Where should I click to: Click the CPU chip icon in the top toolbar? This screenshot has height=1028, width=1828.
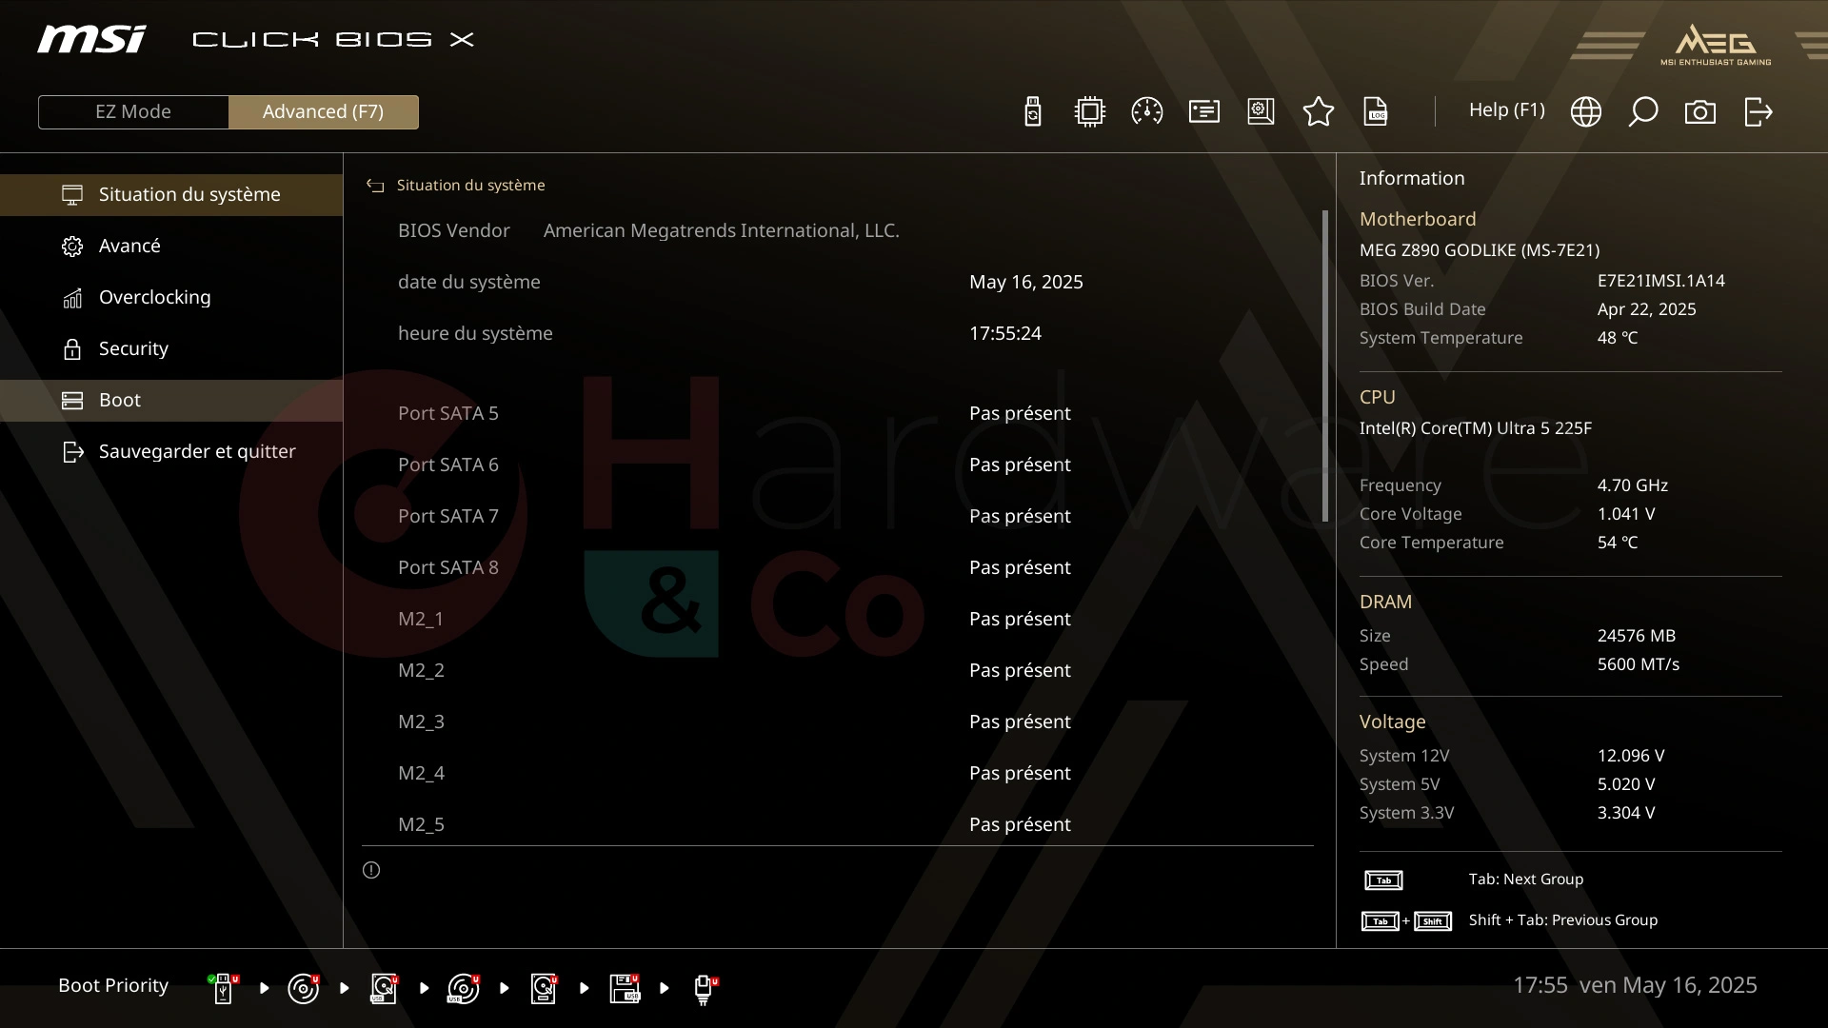tap(1090, 111)
